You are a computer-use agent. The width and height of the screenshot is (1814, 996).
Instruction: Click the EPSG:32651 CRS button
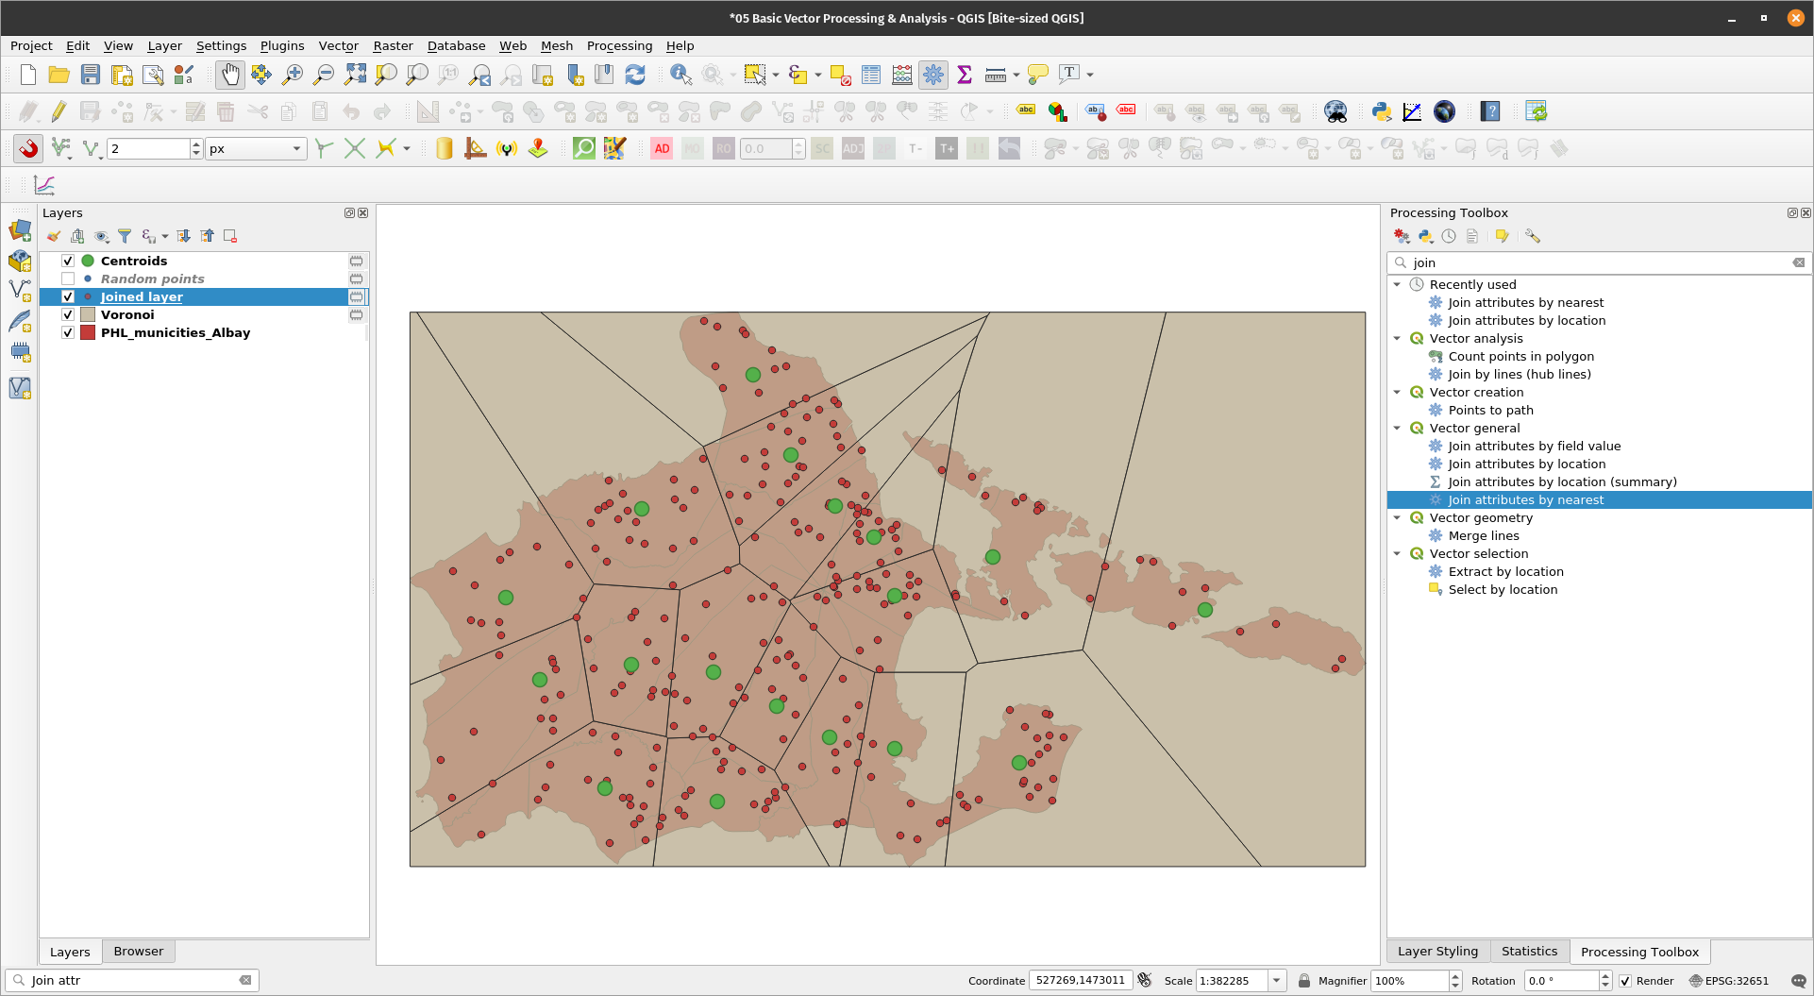coord(1728,981)
